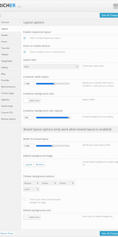
Task: Click Remove for default background image
Action: coord(40,164)
